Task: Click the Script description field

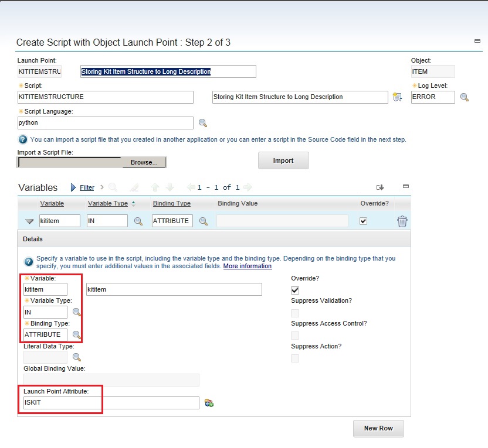Action: pyautogui.click(x=300, y=97)
